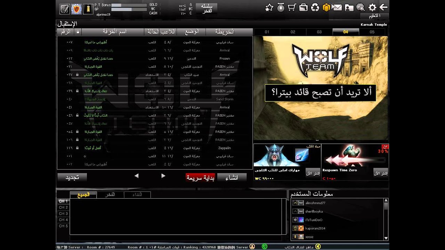Select room ٠٤٠ on Sand Storm map
445x250 pixels.
pyautogui.click(x=155, y=99)
